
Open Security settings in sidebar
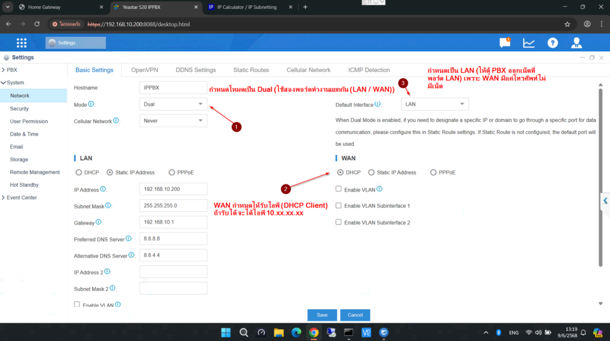tap(19, 108)
